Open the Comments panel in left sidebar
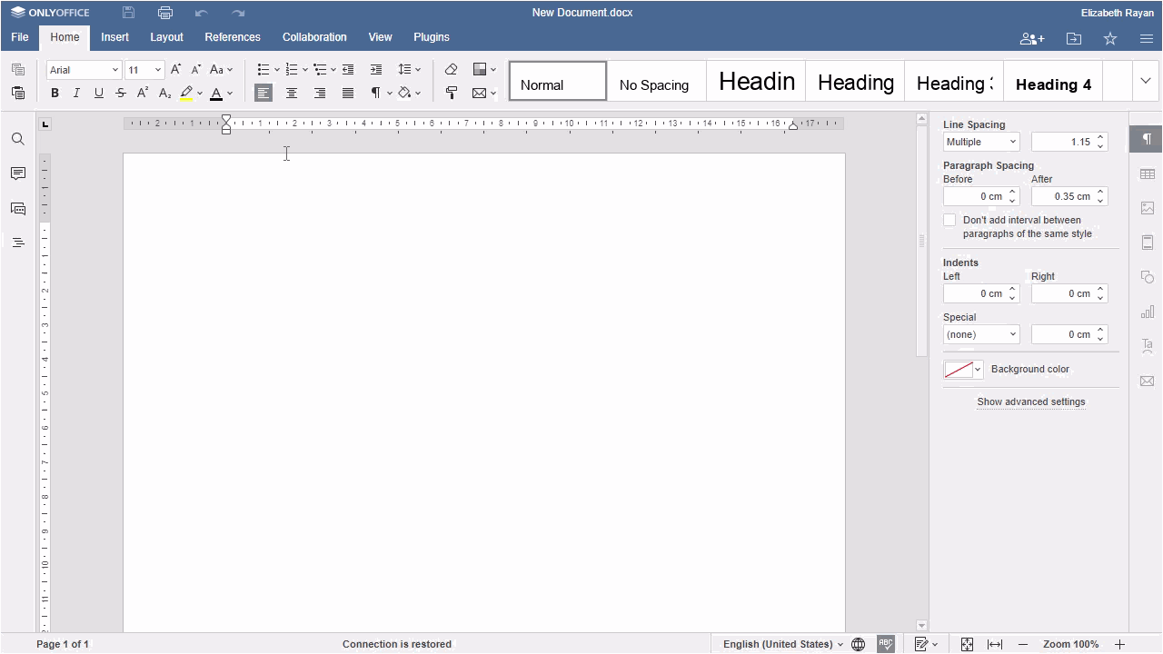 [x=17, y=173]
